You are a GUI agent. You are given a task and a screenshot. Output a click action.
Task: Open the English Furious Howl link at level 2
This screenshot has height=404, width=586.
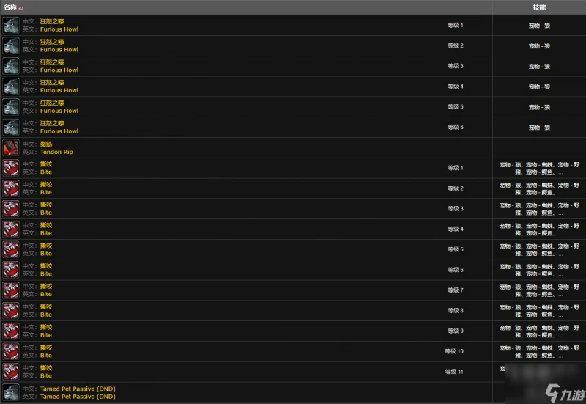(59, 50)
